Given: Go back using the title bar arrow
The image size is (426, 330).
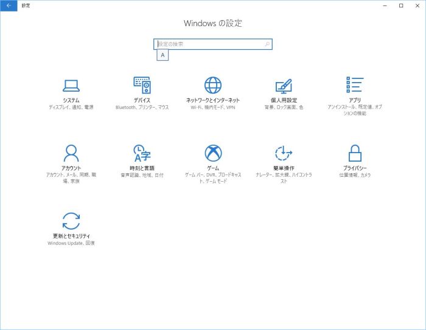Looking at the screenshot, I should [9, 5].
